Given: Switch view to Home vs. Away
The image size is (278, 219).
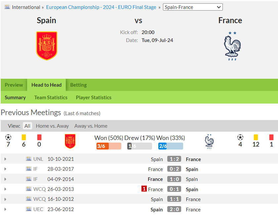Looking at the screenshot, I should 52,126.
